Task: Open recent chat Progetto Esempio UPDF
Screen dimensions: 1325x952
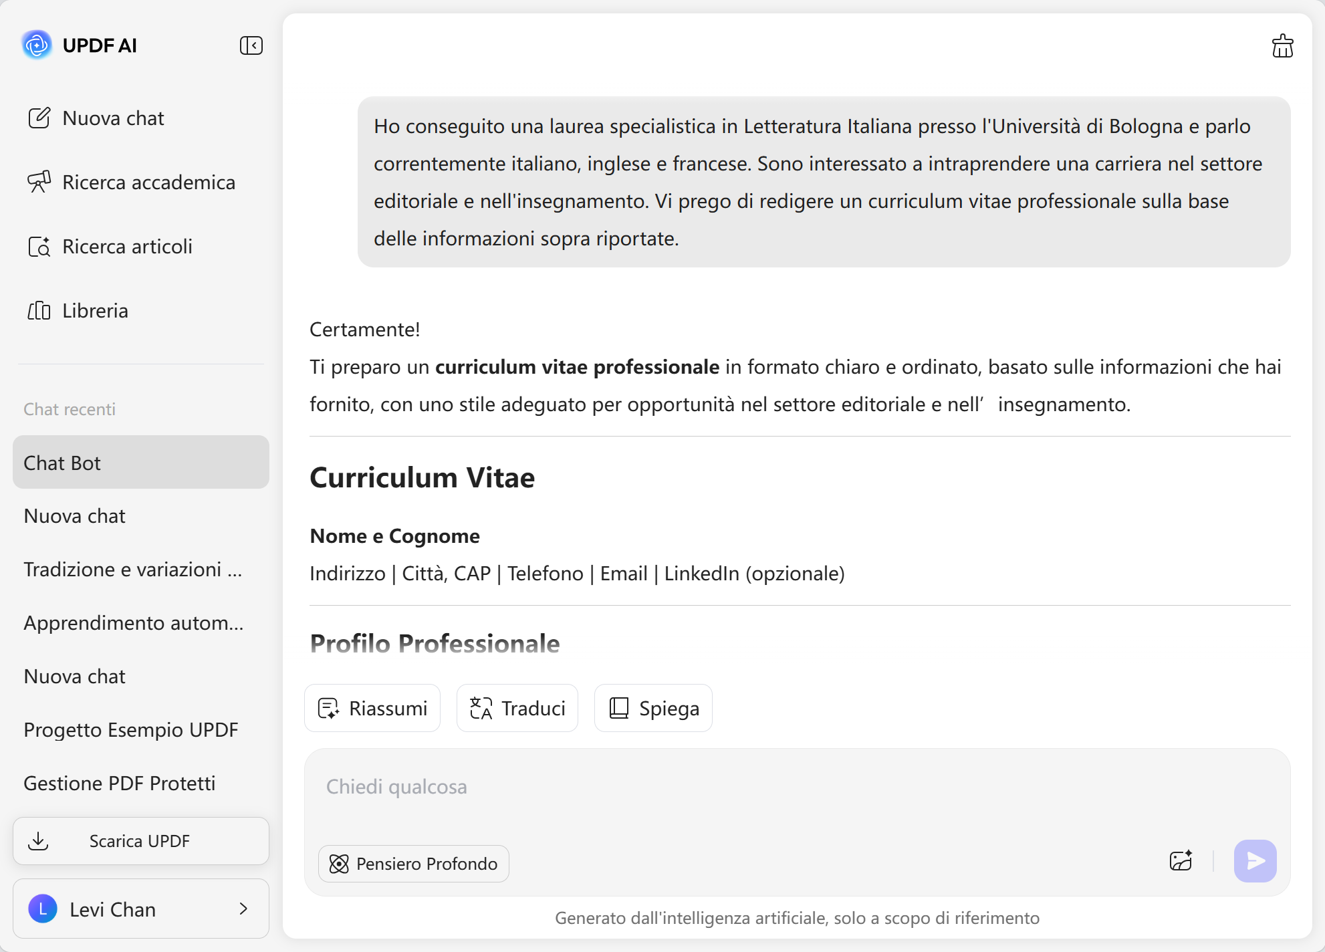Action: 131,729
